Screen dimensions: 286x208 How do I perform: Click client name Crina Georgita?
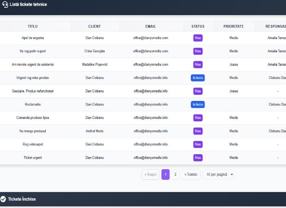tap(94, 51)
